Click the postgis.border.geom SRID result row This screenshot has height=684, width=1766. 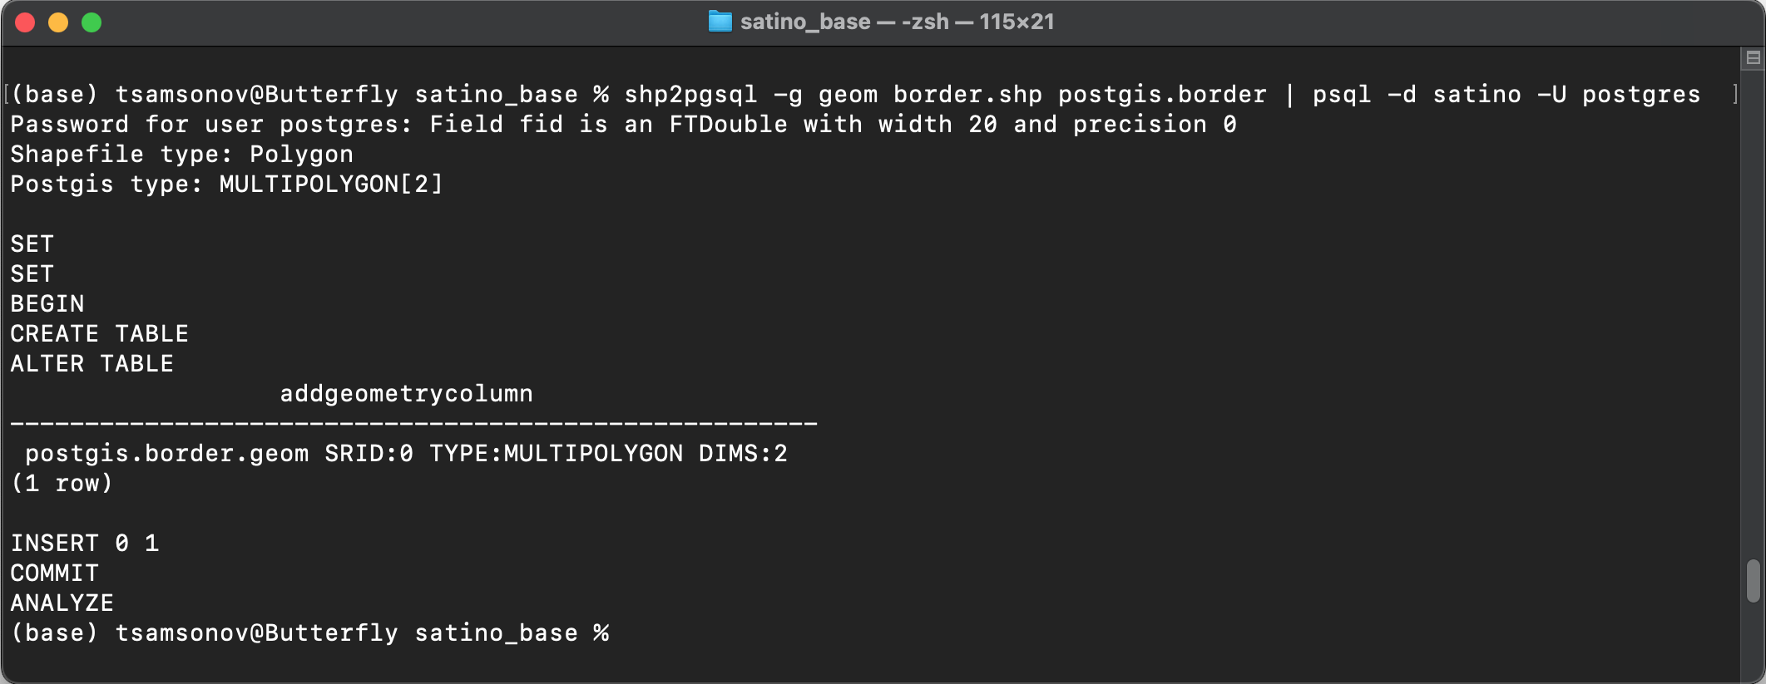[x=406, y=454]
